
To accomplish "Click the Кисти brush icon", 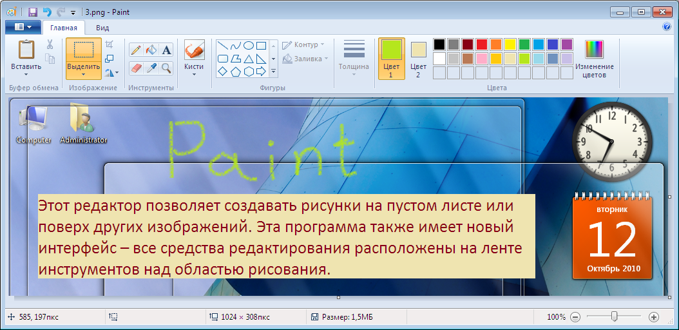I will pyautogui.click(x=193, y=50).
